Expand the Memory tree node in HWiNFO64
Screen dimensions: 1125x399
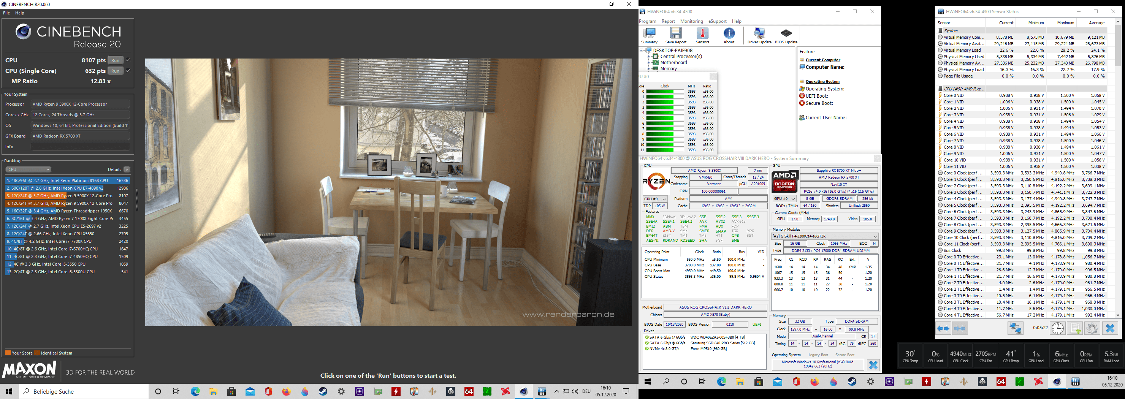click(648, 68)
